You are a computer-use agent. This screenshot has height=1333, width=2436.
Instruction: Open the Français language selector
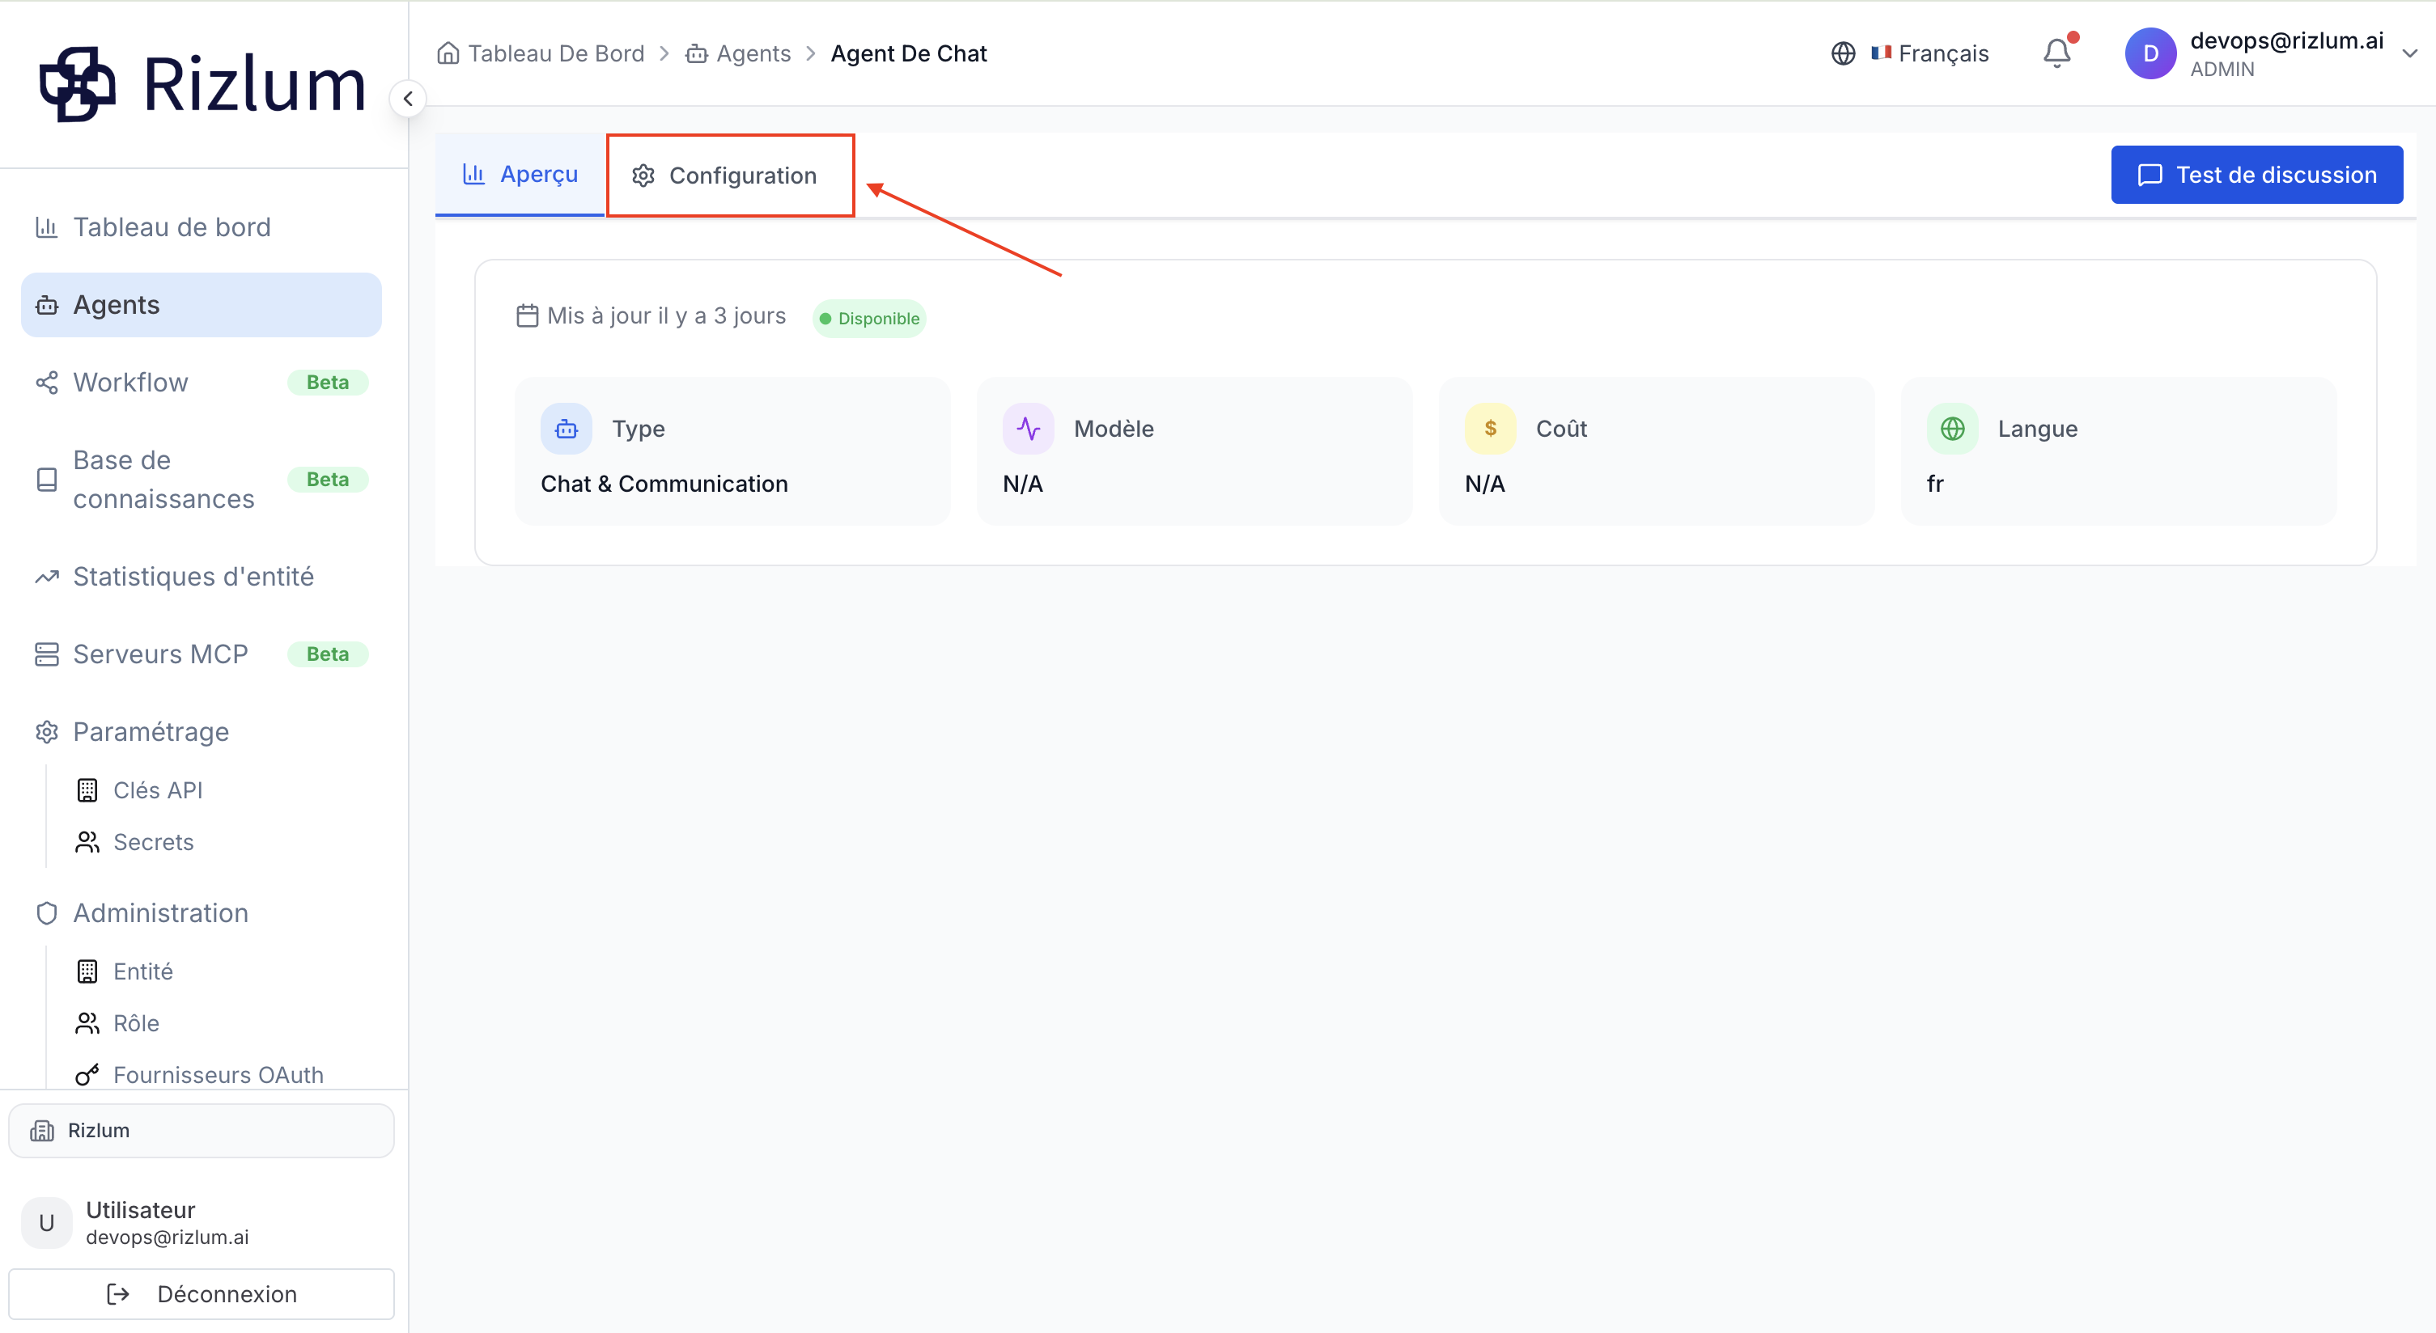click(1929, 53)
